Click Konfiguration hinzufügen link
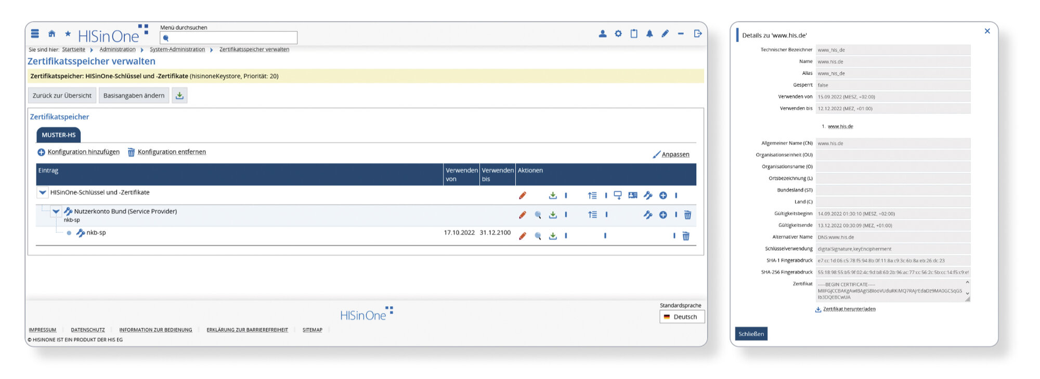Viewport: 1040px width, 379px height. click(x=83, y=152)
